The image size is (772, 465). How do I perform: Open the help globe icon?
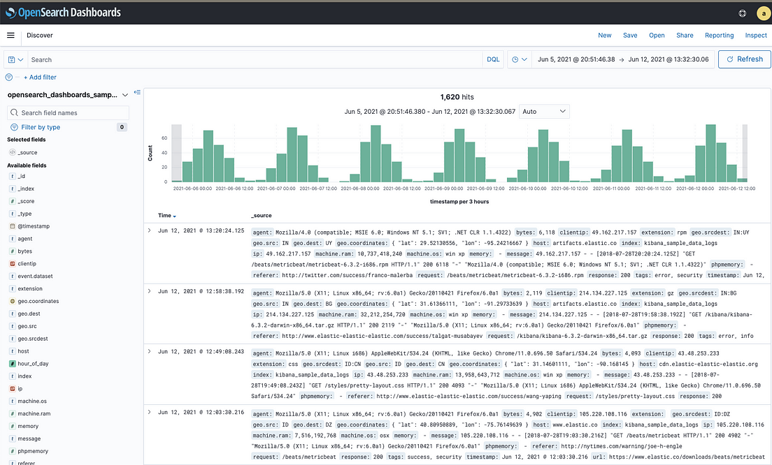click(743, 13)
